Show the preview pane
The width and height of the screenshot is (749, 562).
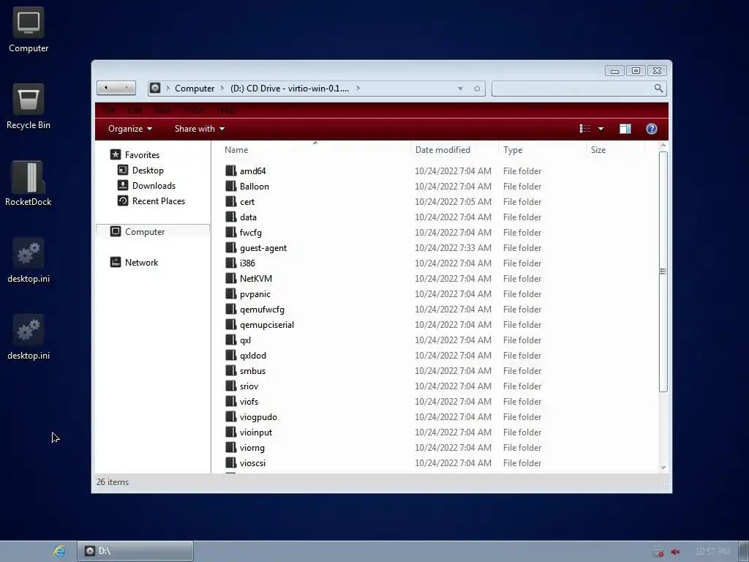click(625, 129)
